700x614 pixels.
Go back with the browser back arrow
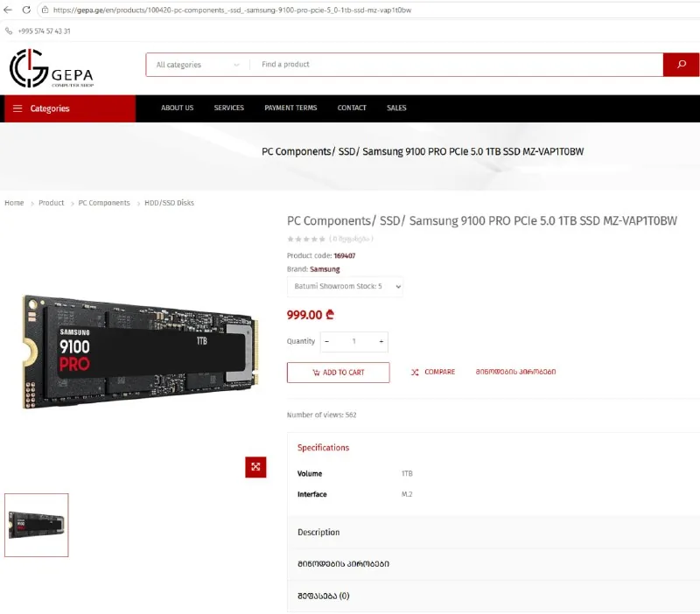[x=8, y=10]
